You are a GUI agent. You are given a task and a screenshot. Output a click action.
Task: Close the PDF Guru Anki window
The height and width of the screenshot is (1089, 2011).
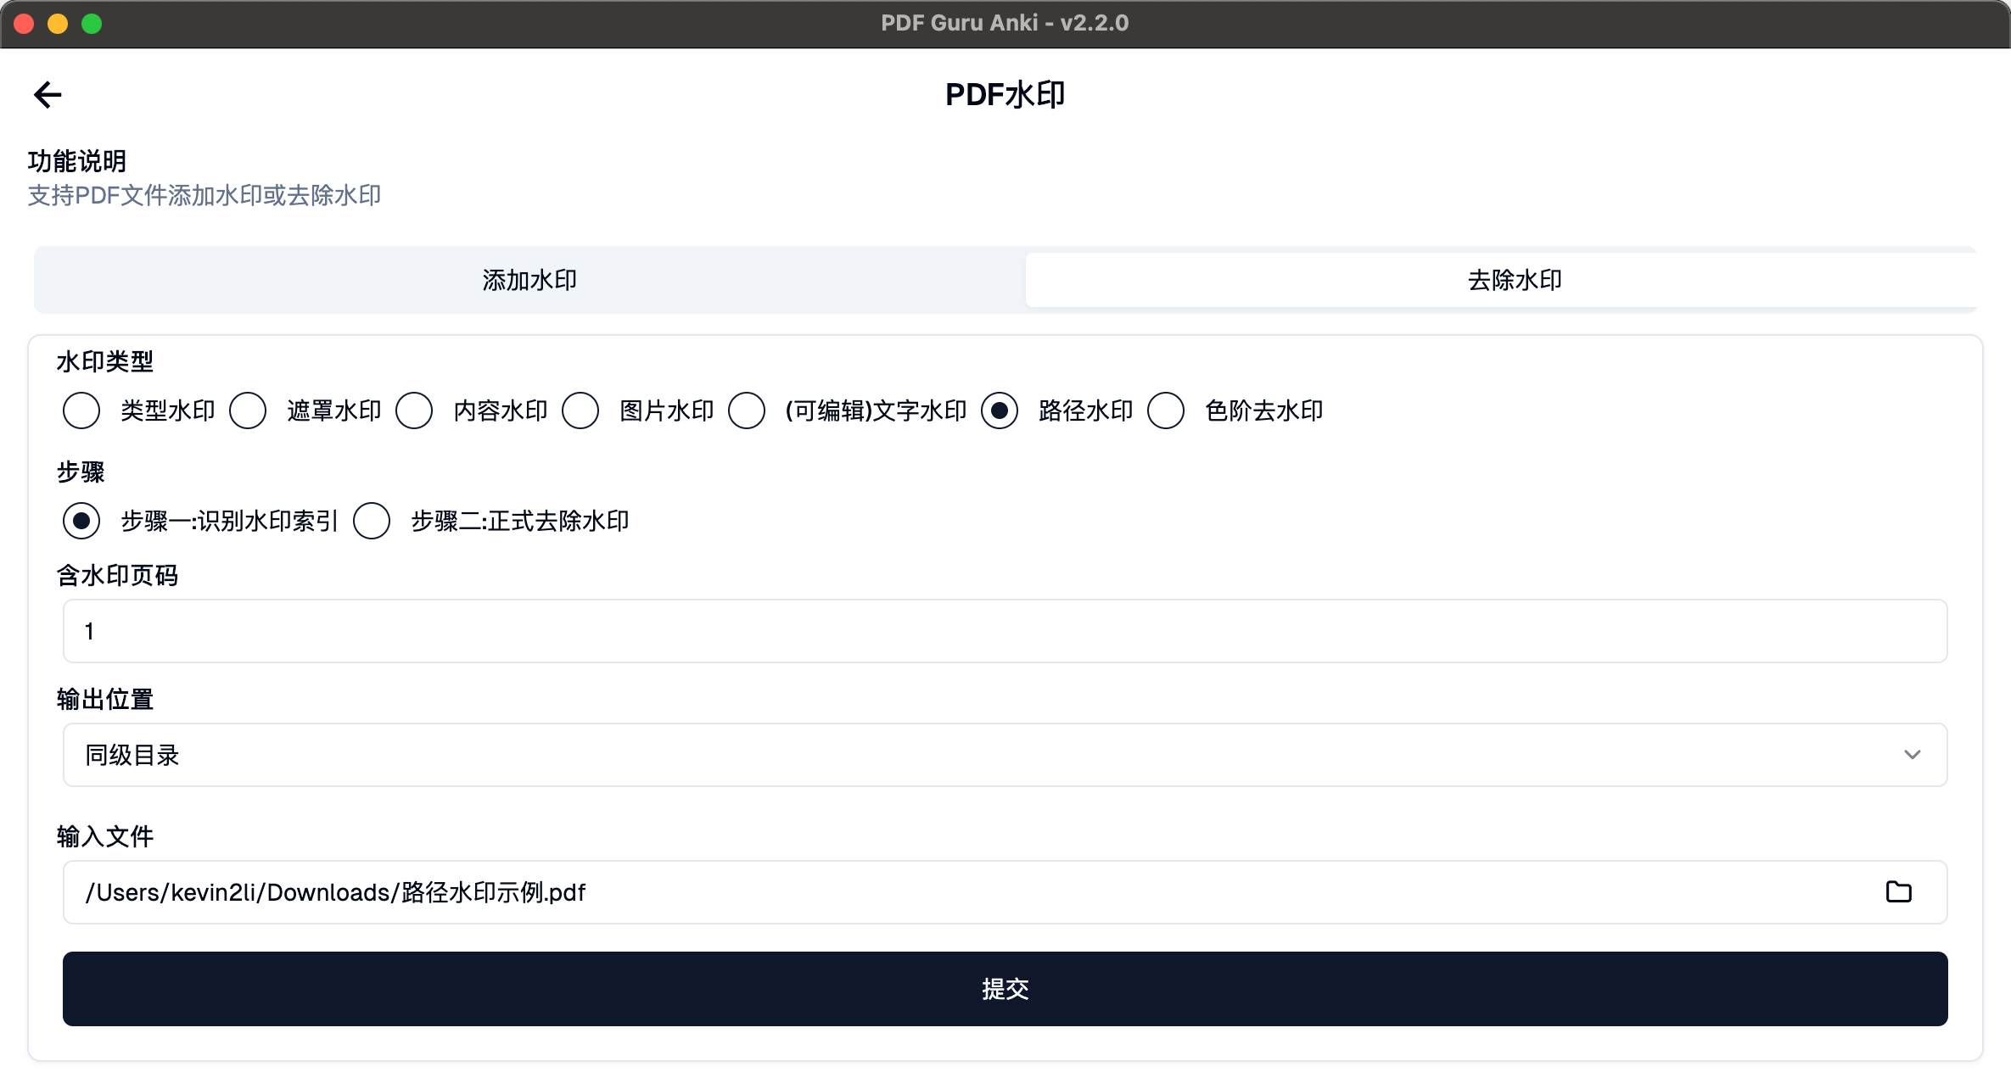(x=25, y=24)
